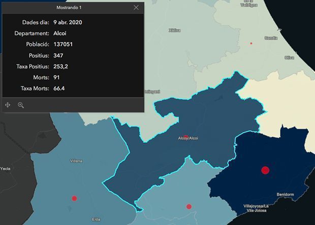The width and height of the screenshot is (315, 225).
Task: Close the Mostrando 1 popup
Action: pyautogui.click(x=136, y=8)
